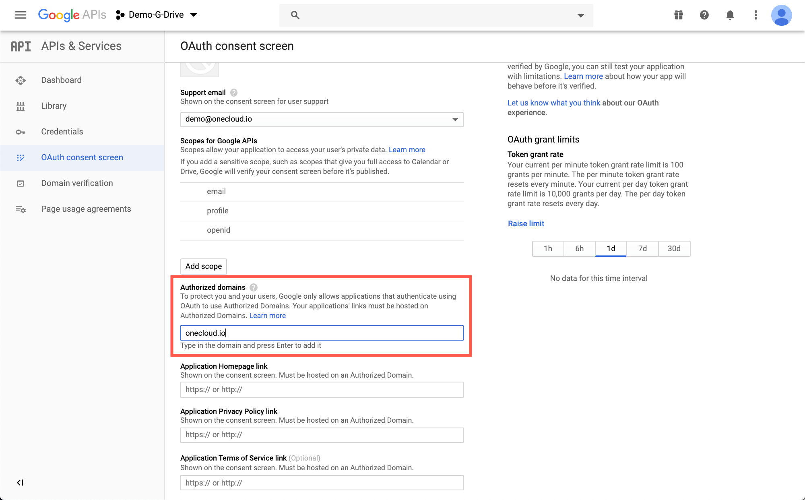
Task: Open the hamburger navigation menu
Action: pyautogui.click(x=20, y=15)
